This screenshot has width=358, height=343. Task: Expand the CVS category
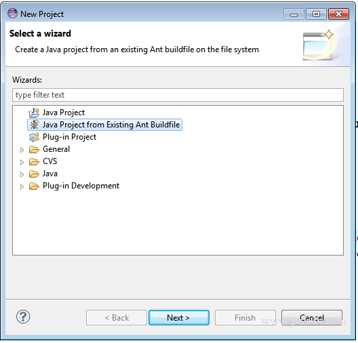click(22, 162)
